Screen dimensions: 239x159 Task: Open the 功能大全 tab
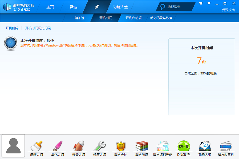pos(120,7)
